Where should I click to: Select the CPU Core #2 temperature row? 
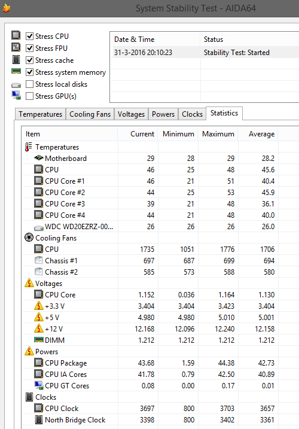[150, 192]
